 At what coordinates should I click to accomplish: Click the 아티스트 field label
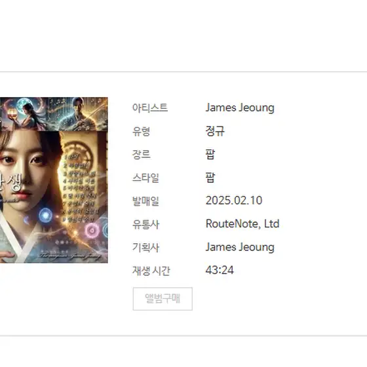click(150, 108)
